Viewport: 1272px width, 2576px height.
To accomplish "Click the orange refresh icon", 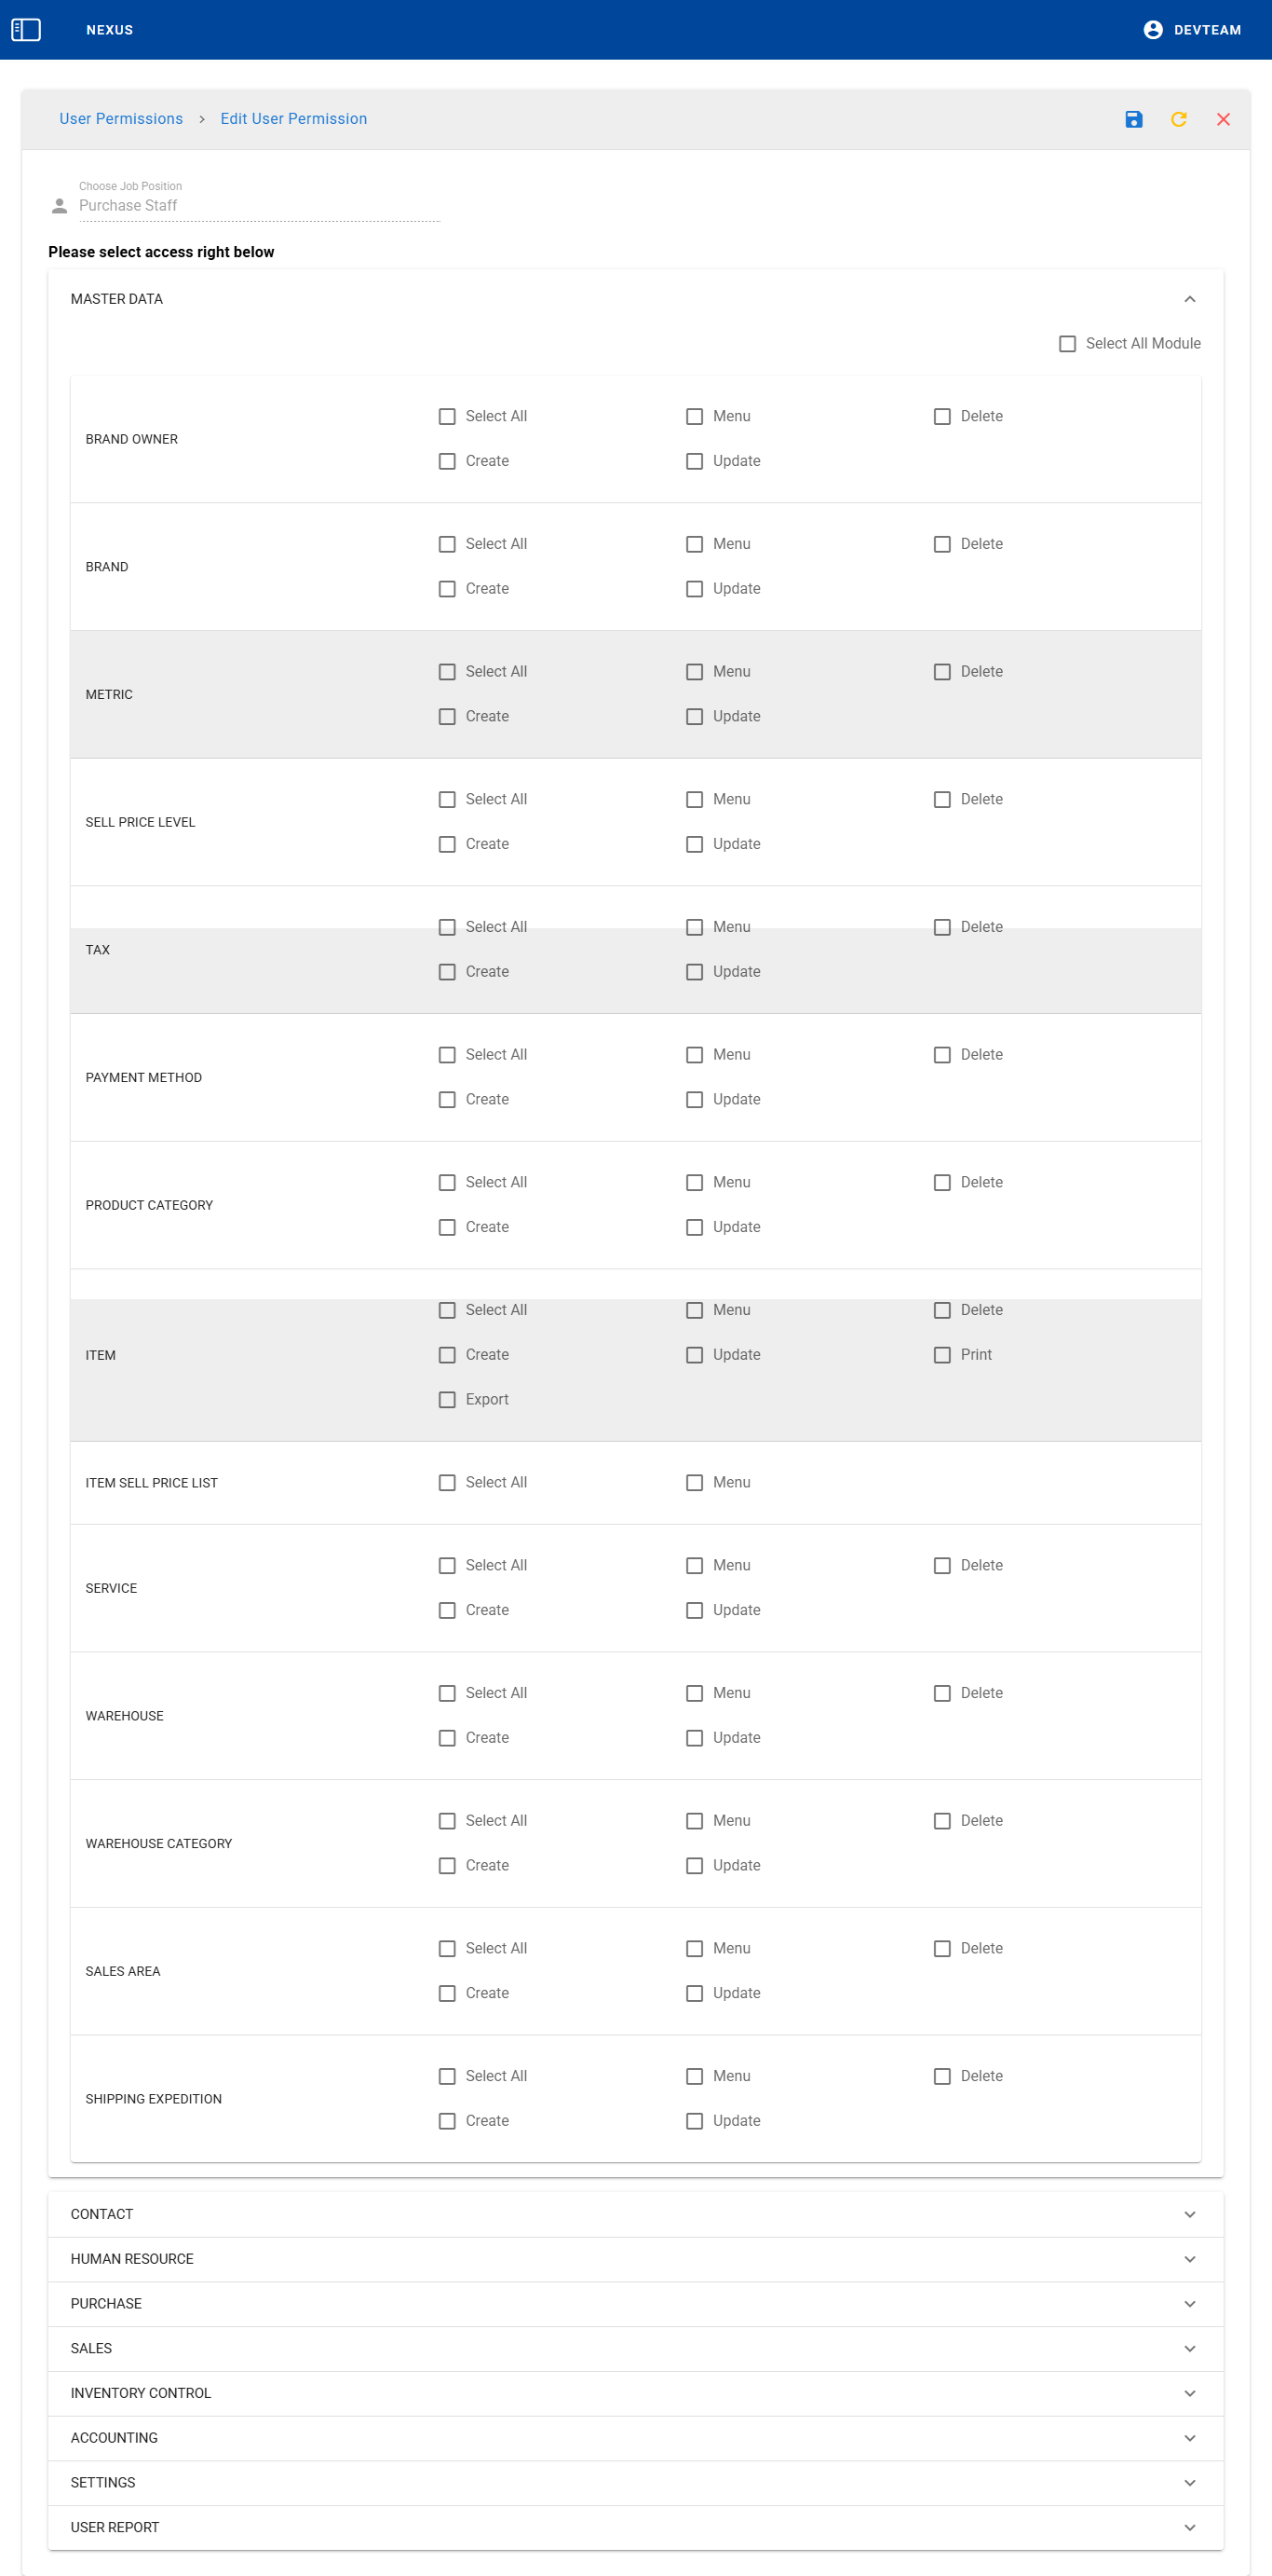I will (1178, 120).
